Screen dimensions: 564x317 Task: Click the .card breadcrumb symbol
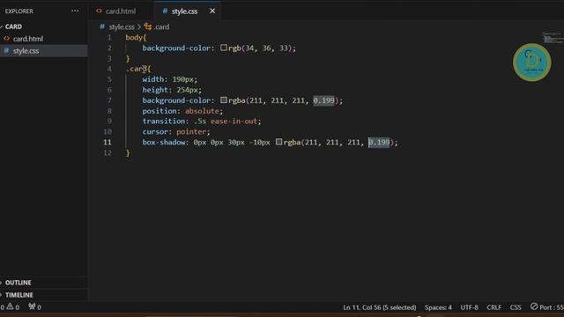(161, 26)
